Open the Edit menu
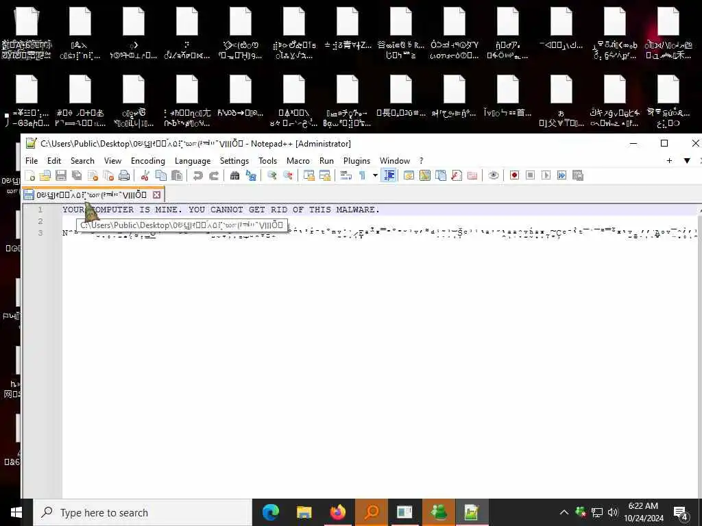This screenshot has width=702, height=526. [x=54, y=160]
